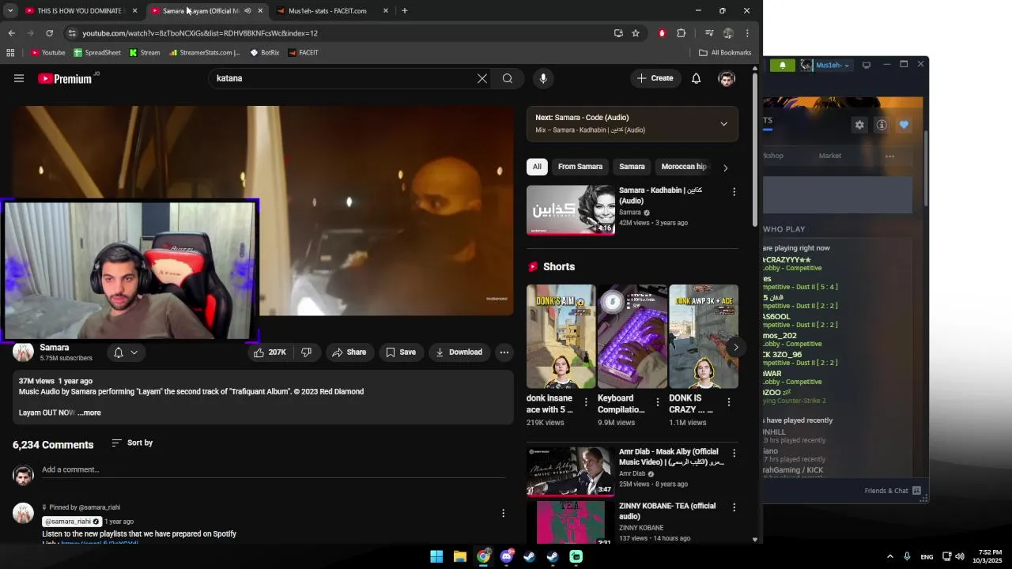Open File Explorer from taskbar
Screen dimensions: 1012x569
coord(459,556)
